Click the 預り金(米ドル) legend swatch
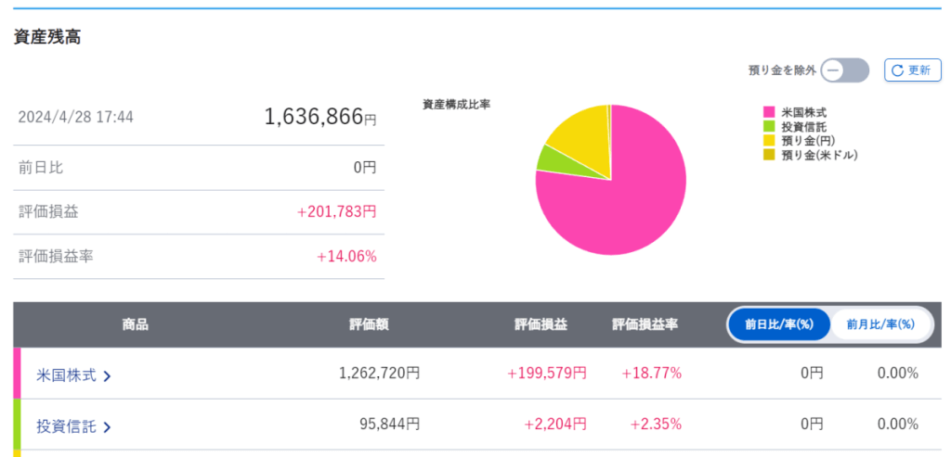 (769, 156)
